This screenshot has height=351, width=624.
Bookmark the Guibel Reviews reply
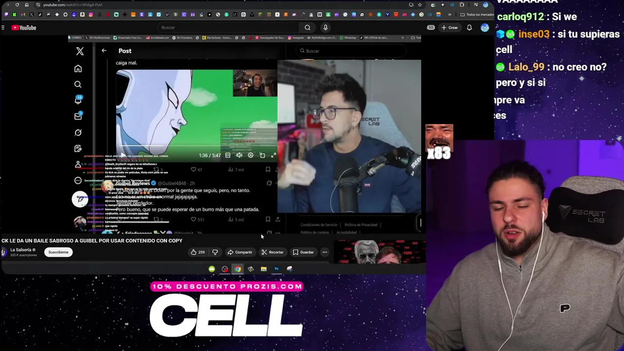click(268, 220)
